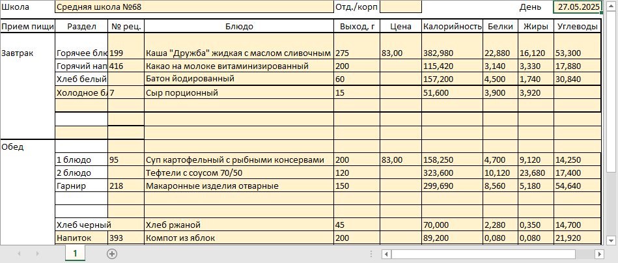Click horizontal scrollbar right arrow
The image size is (618, 263).
click(600, 254)
